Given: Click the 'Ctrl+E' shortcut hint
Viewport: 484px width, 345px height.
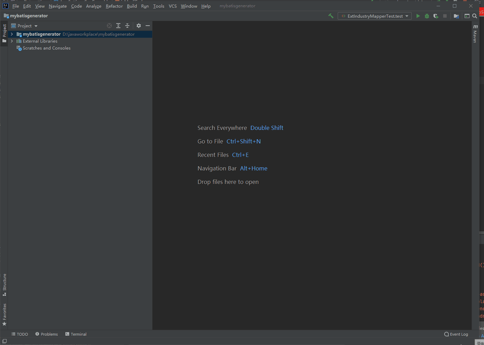Looking at the screenshot, I should [240, 155].
